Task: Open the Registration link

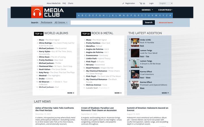Action: (x=130, y=3)
